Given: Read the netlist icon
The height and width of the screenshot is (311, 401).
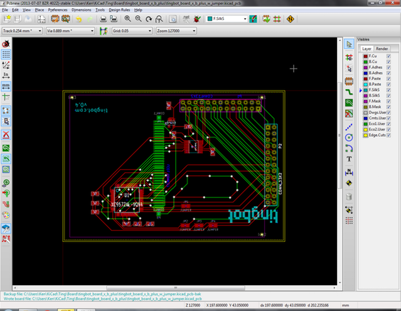Looking at the screenshot, I should [186, 19].
